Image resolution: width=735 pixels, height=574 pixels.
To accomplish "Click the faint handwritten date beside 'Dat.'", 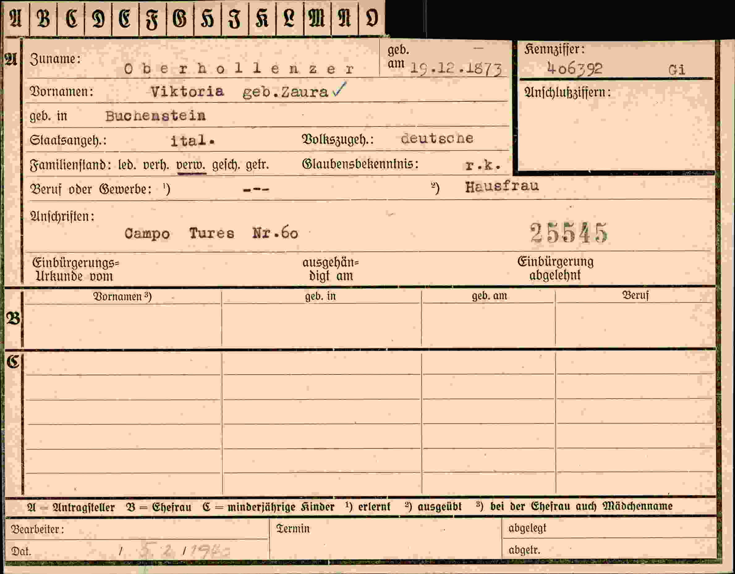I will pos(185,551).
